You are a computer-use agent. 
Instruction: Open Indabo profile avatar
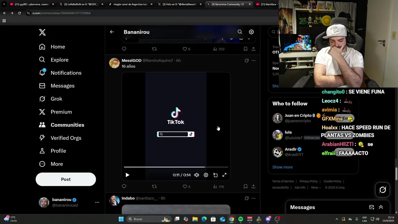pos(114,201)
